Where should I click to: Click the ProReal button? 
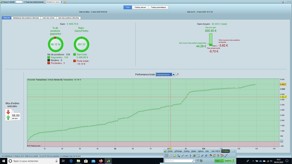point(225,151)
